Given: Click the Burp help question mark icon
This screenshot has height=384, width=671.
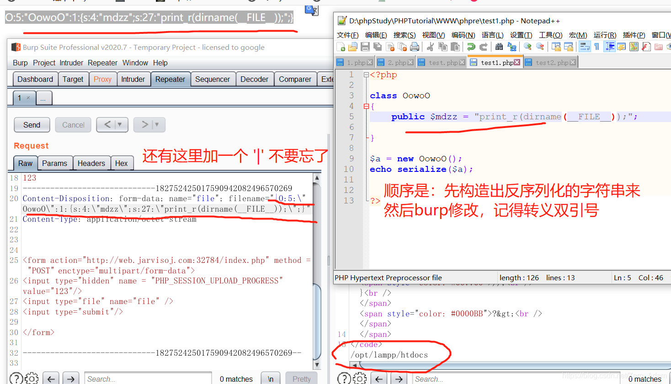Looking at the screenshot, I should (16, 379).
